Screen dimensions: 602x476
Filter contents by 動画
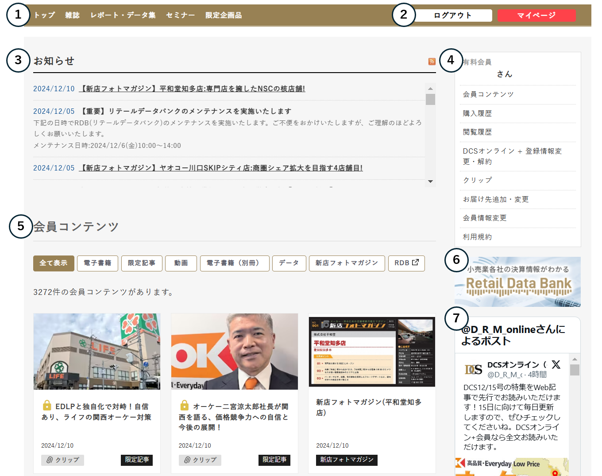click(181, 263)
